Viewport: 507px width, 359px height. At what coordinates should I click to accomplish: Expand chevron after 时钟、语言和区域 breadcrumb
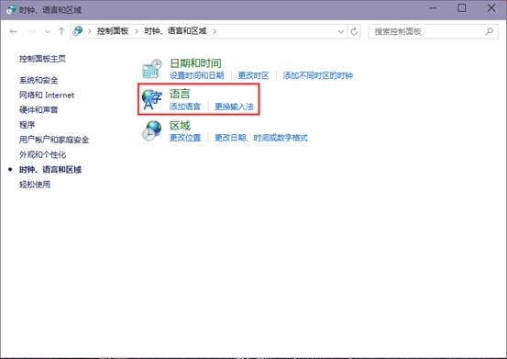[215, 31]
